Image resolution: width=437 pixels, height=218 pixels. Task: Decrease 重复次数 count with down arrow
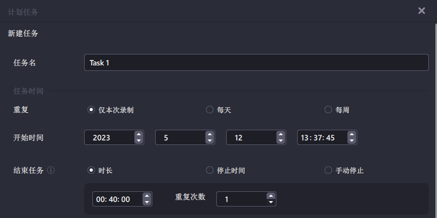coord(270,202)
